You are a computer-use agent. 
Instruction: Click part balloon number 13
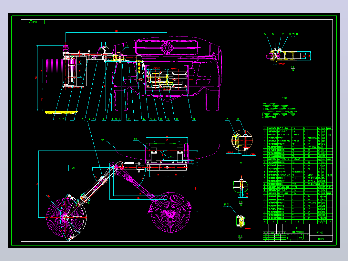click(x=137, y=120)
